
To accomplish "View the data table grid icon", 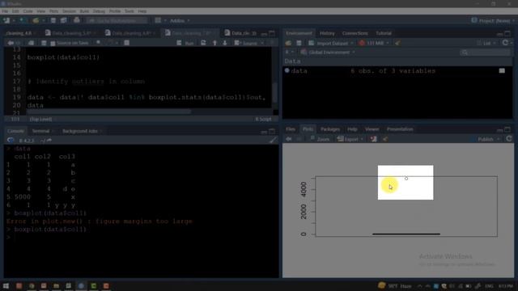I will 502,70.
